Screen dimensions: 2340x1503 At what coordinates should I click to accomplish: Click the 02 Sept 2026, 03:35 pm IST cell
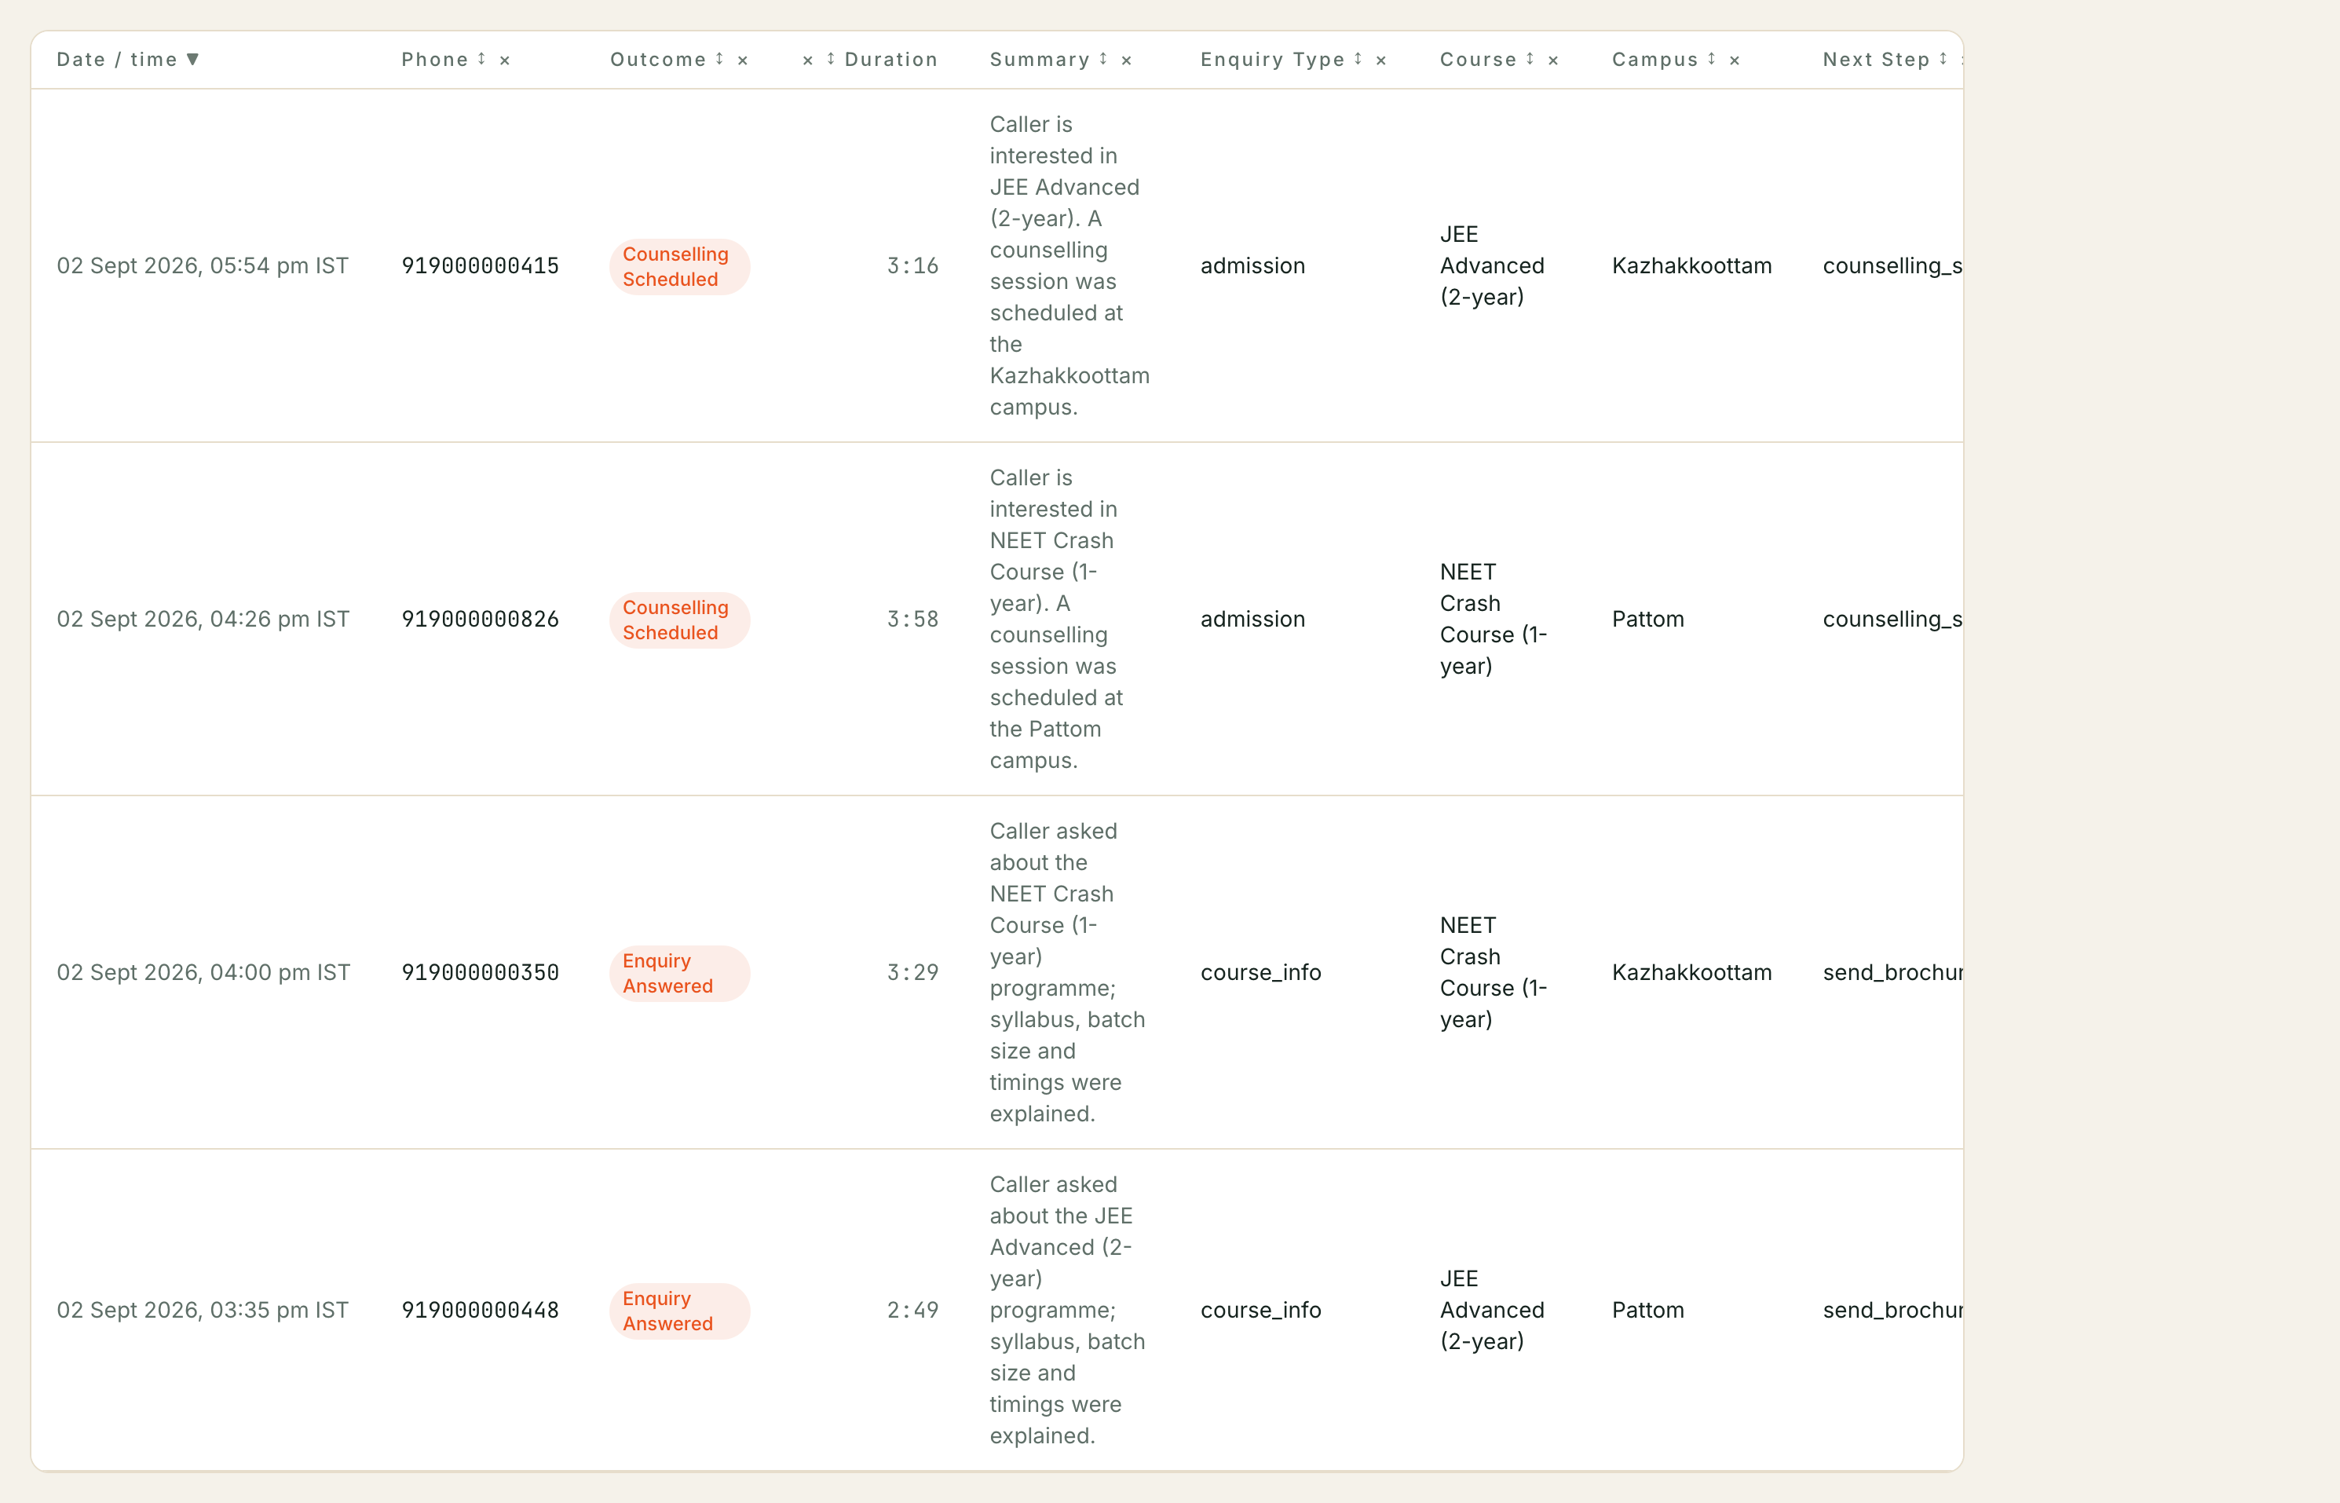point(203,1310)
